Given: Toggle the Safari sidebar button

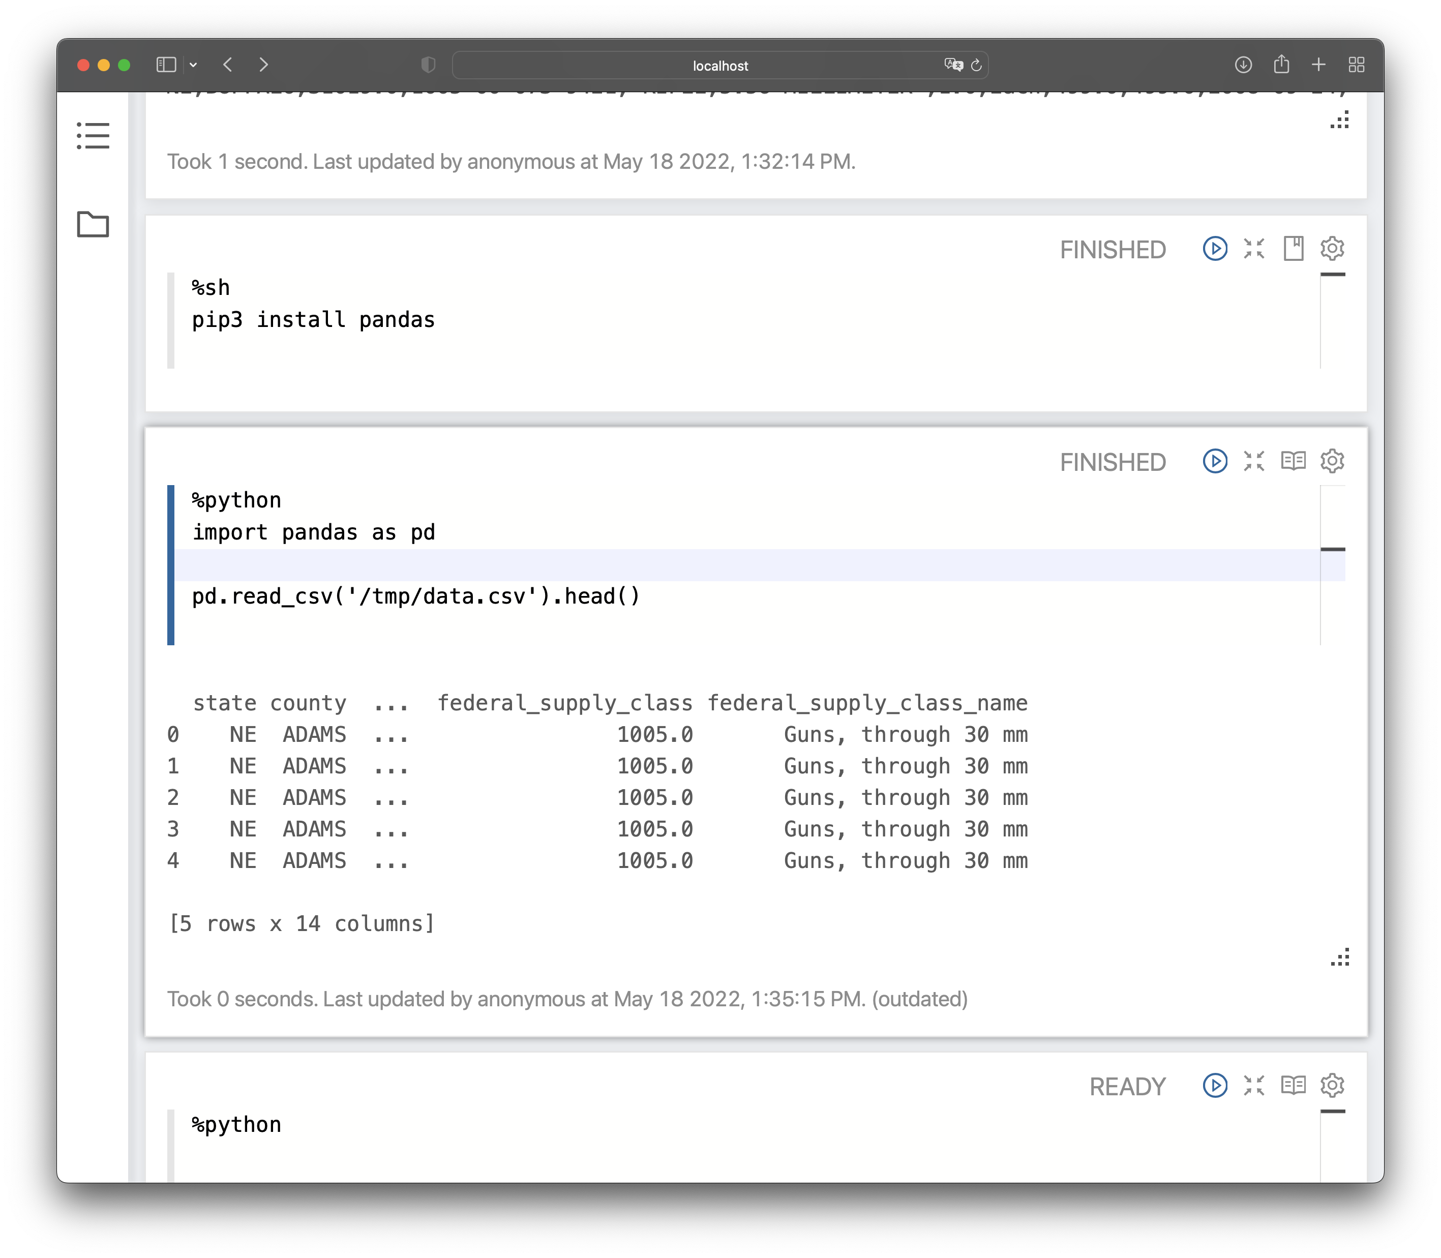Looking at the screenshot, I should click(x=166, y=65).
